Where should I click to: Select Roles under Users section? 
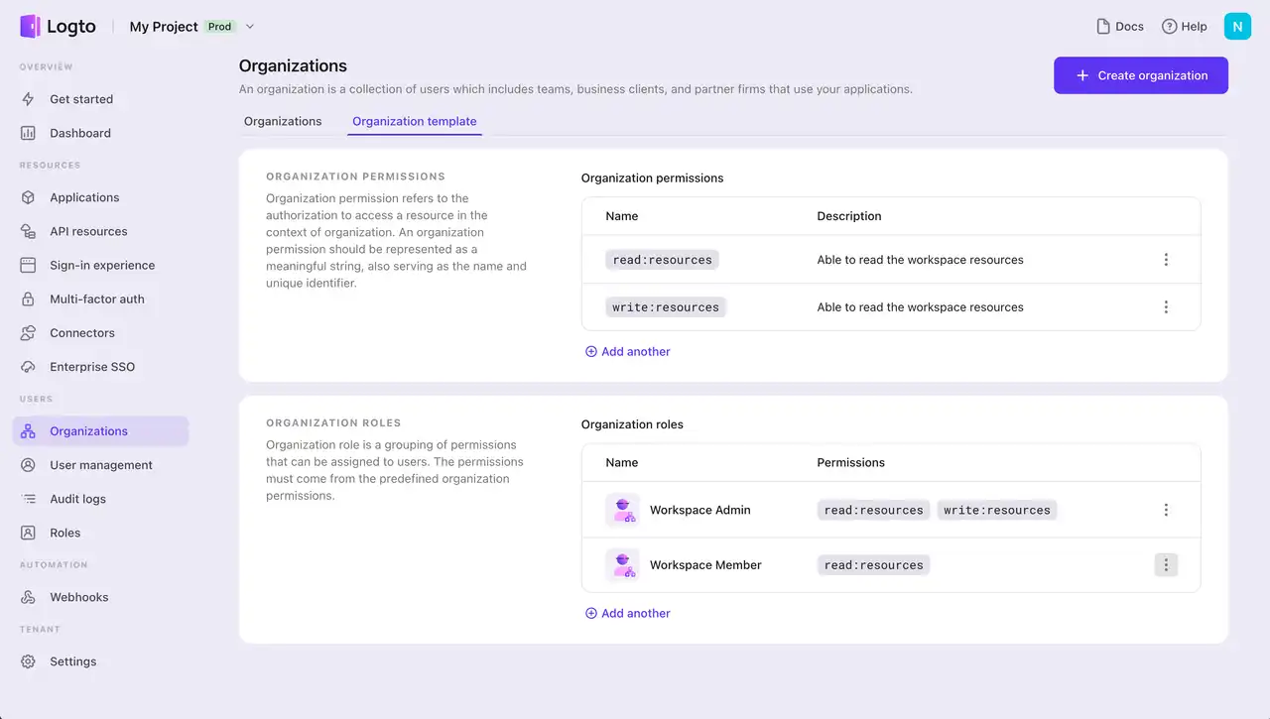click(x=64, y=533)
